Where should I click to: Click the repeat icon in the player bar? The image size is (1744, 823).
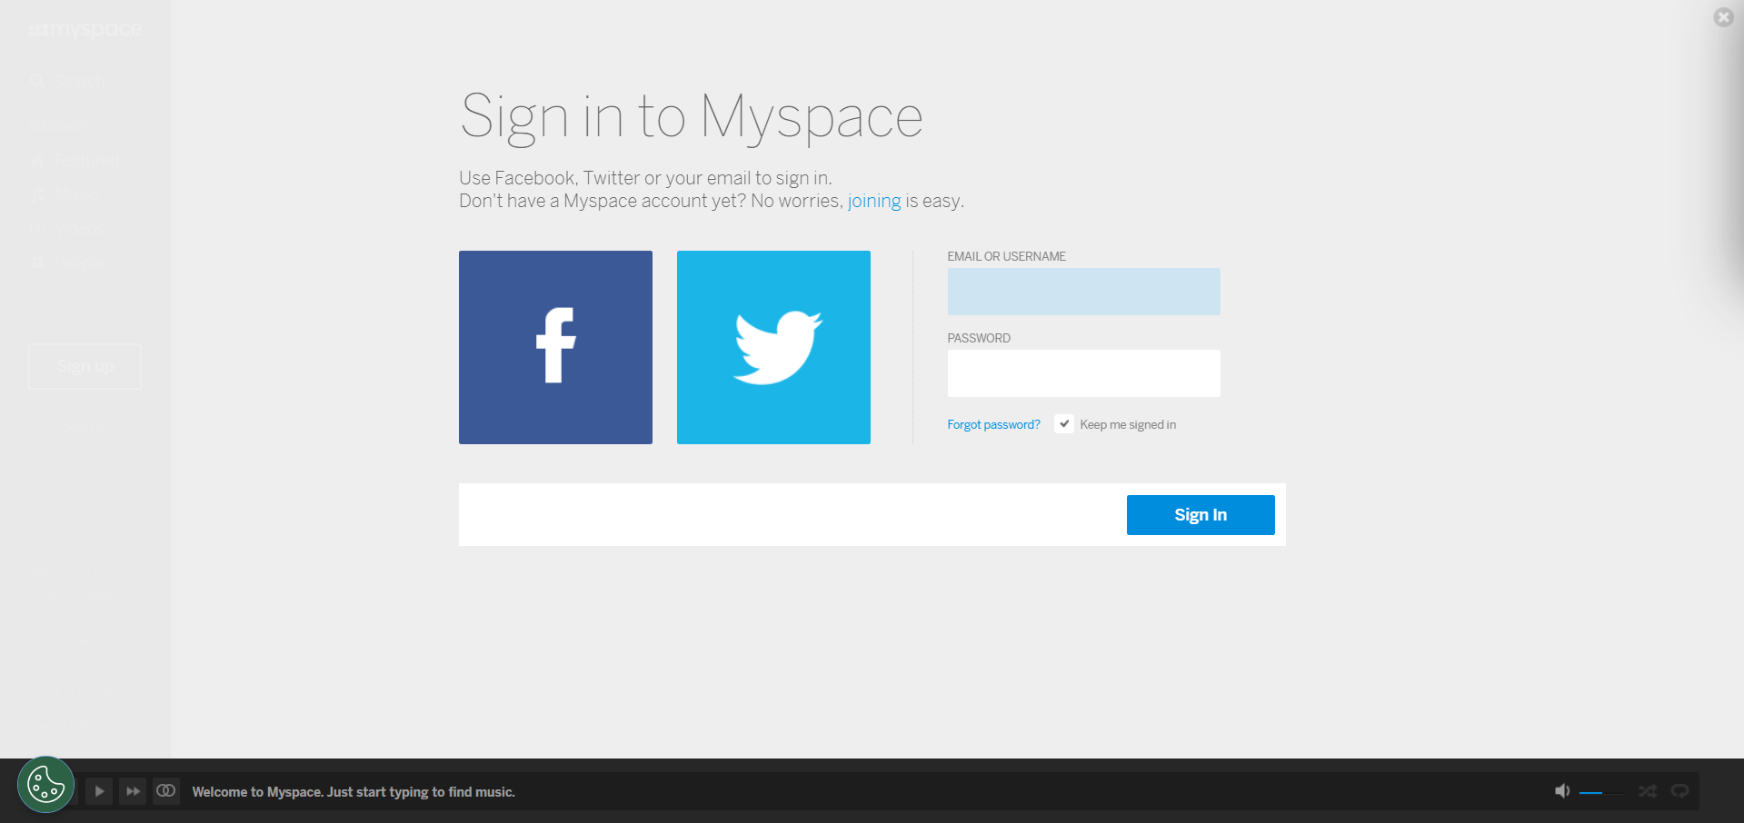tap(1680, 790)
